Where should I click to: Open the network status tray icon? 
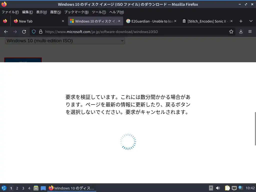point(234,188)
